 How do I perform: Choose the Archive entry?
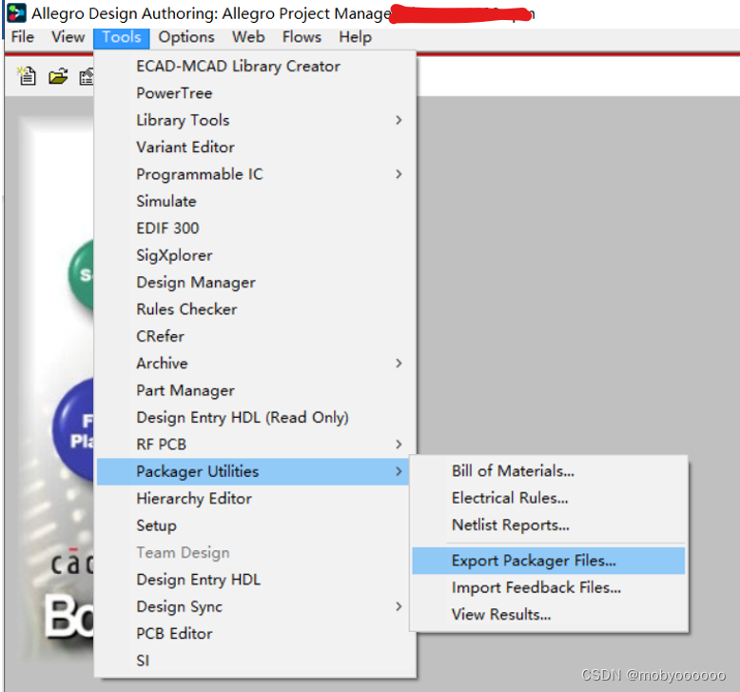click(x=255, y=364)
